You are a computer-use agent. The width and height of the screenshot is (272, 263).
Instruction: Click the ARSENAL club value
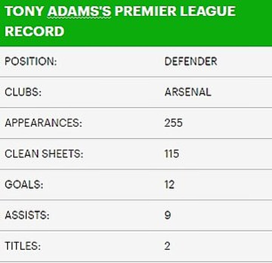coord(188,92)
